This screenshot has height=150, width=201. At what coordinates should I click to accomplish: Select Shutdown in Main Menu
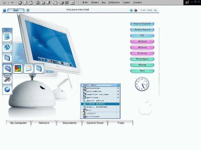click(x=100, y=117)
